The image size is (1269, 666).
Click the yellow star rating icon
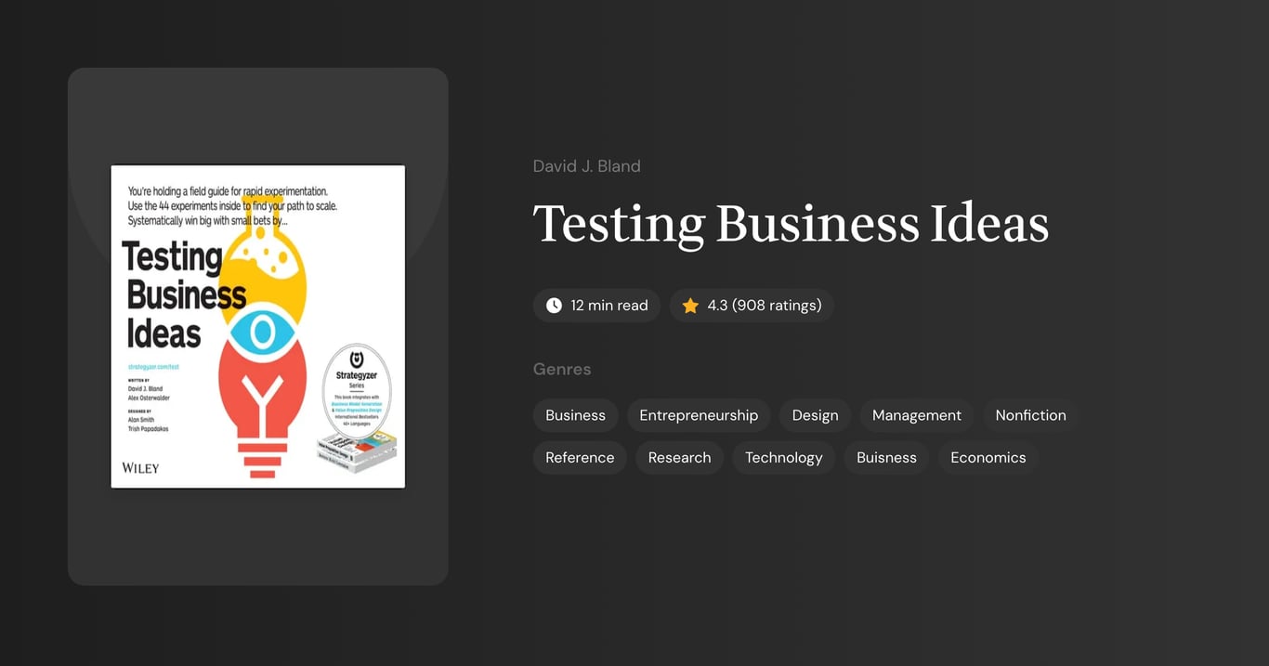tap(689, 305)
